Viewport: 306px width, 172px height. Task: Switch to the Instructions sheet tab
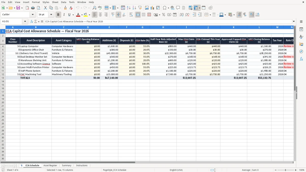click(x=82, y=165)
